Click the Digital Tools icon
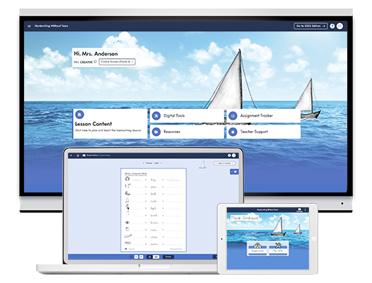Screen dimensions: 372x283 (156, 116)
